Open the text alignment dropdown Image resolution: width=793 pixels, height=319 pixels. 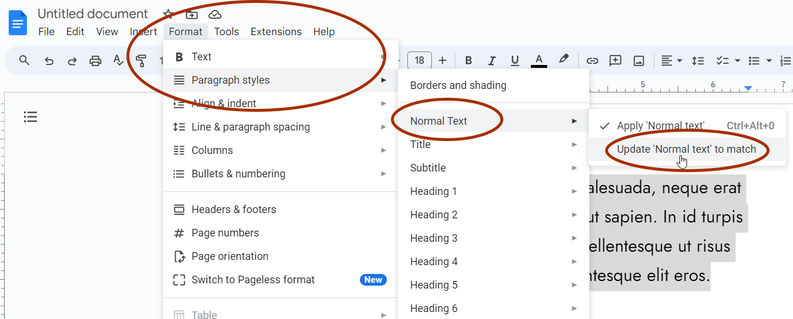coord(671,60)
